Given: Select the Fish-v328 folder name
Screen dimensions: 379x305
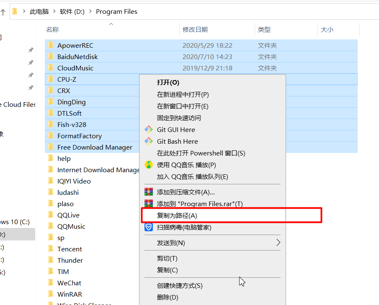Looking at the screenshot, I should coord(72,124).
